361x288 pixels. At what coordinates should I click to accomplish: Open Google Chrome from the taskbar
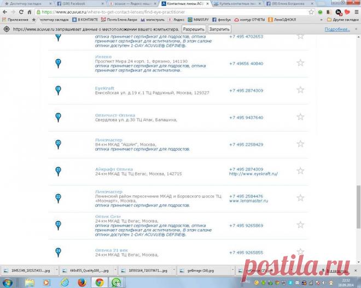point(100,282)
